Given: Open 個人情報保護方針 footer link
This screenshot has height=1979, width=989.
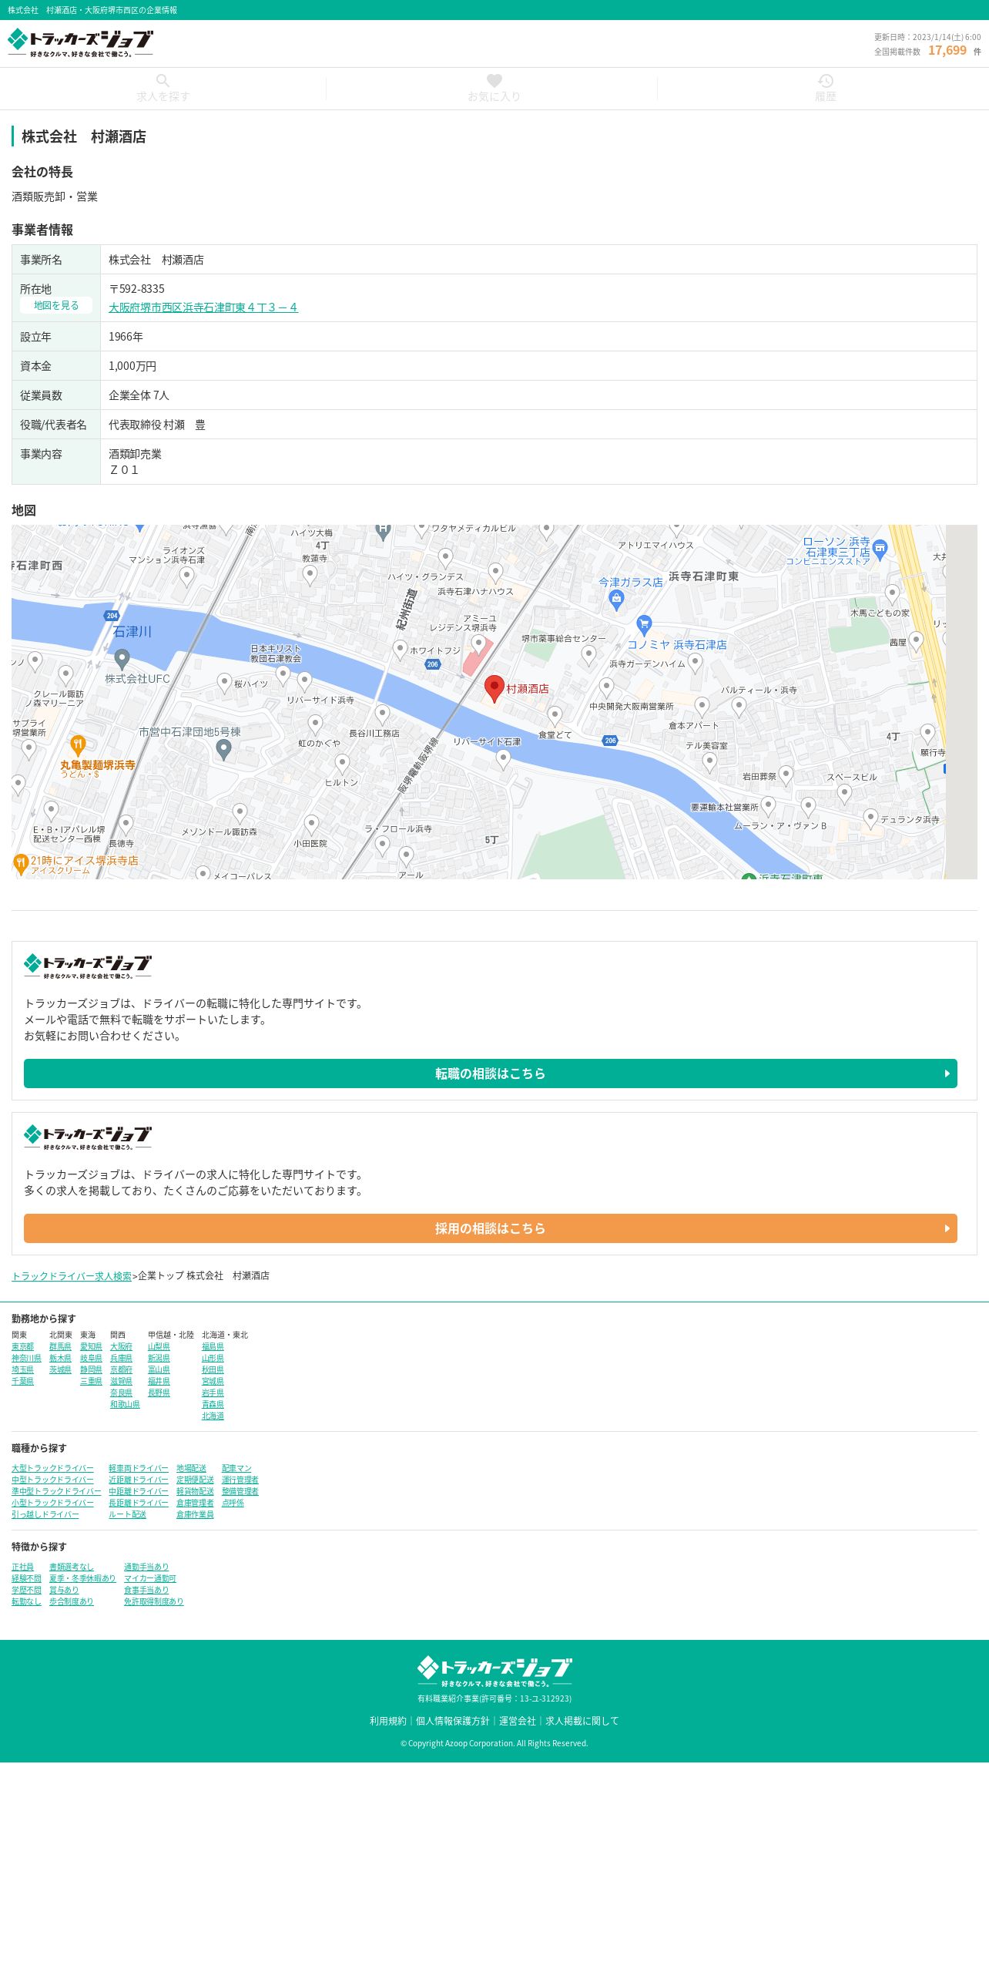Looking at the screenshot, I should 452,1721.
